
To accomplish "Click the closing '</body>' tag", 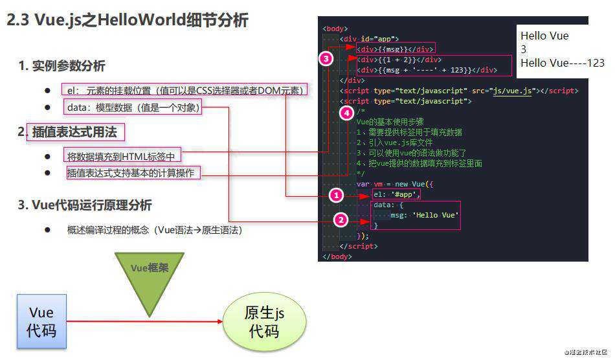I will tap(337, 256).
